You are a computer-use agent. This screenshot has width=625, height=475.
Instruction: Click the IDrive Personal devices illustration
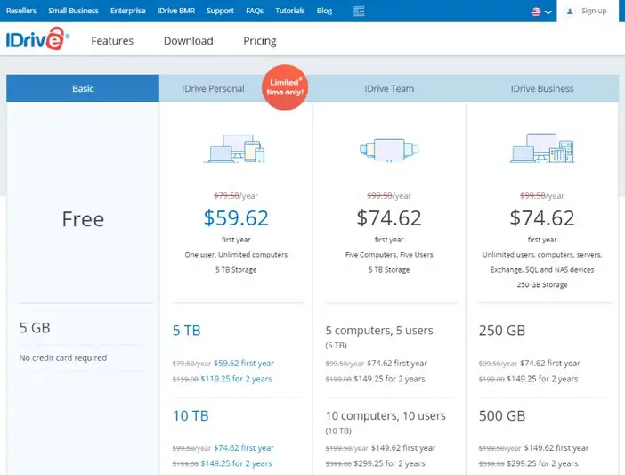pyautogui.click(x=236, y=149)
